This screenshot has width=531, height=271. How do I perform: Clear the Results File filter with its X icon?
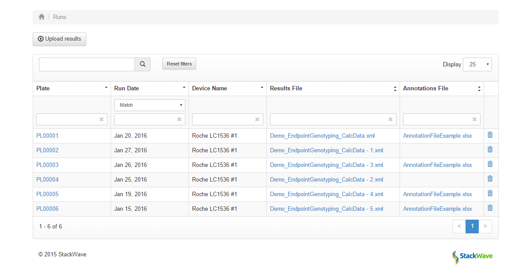390,119
